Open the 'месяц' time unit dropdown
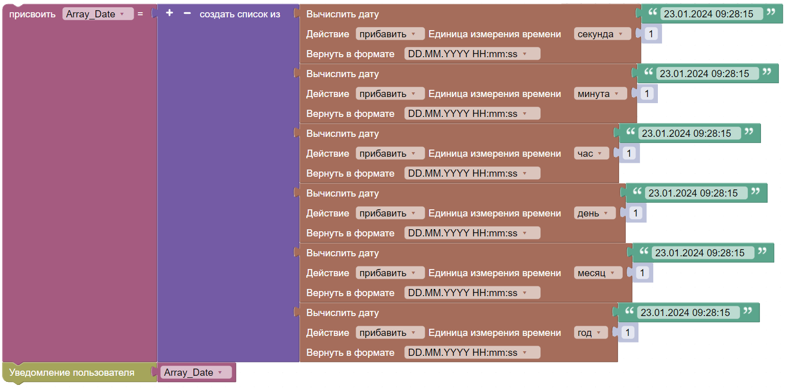The height and width of the screenshot is (388, 787). pyautogui.click(x=598, y=273)
